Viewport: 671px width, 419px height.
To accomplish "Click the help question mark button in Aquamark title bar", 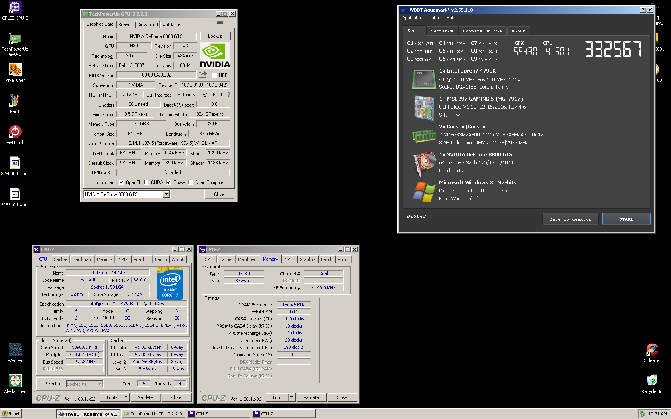I will (643, 10).
